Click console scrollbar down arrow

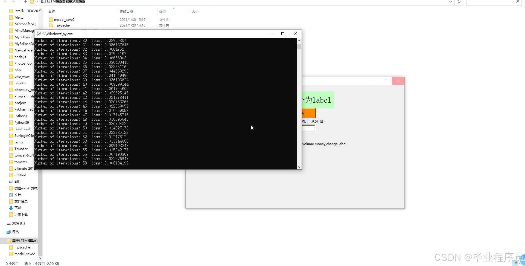coord(299,167)
